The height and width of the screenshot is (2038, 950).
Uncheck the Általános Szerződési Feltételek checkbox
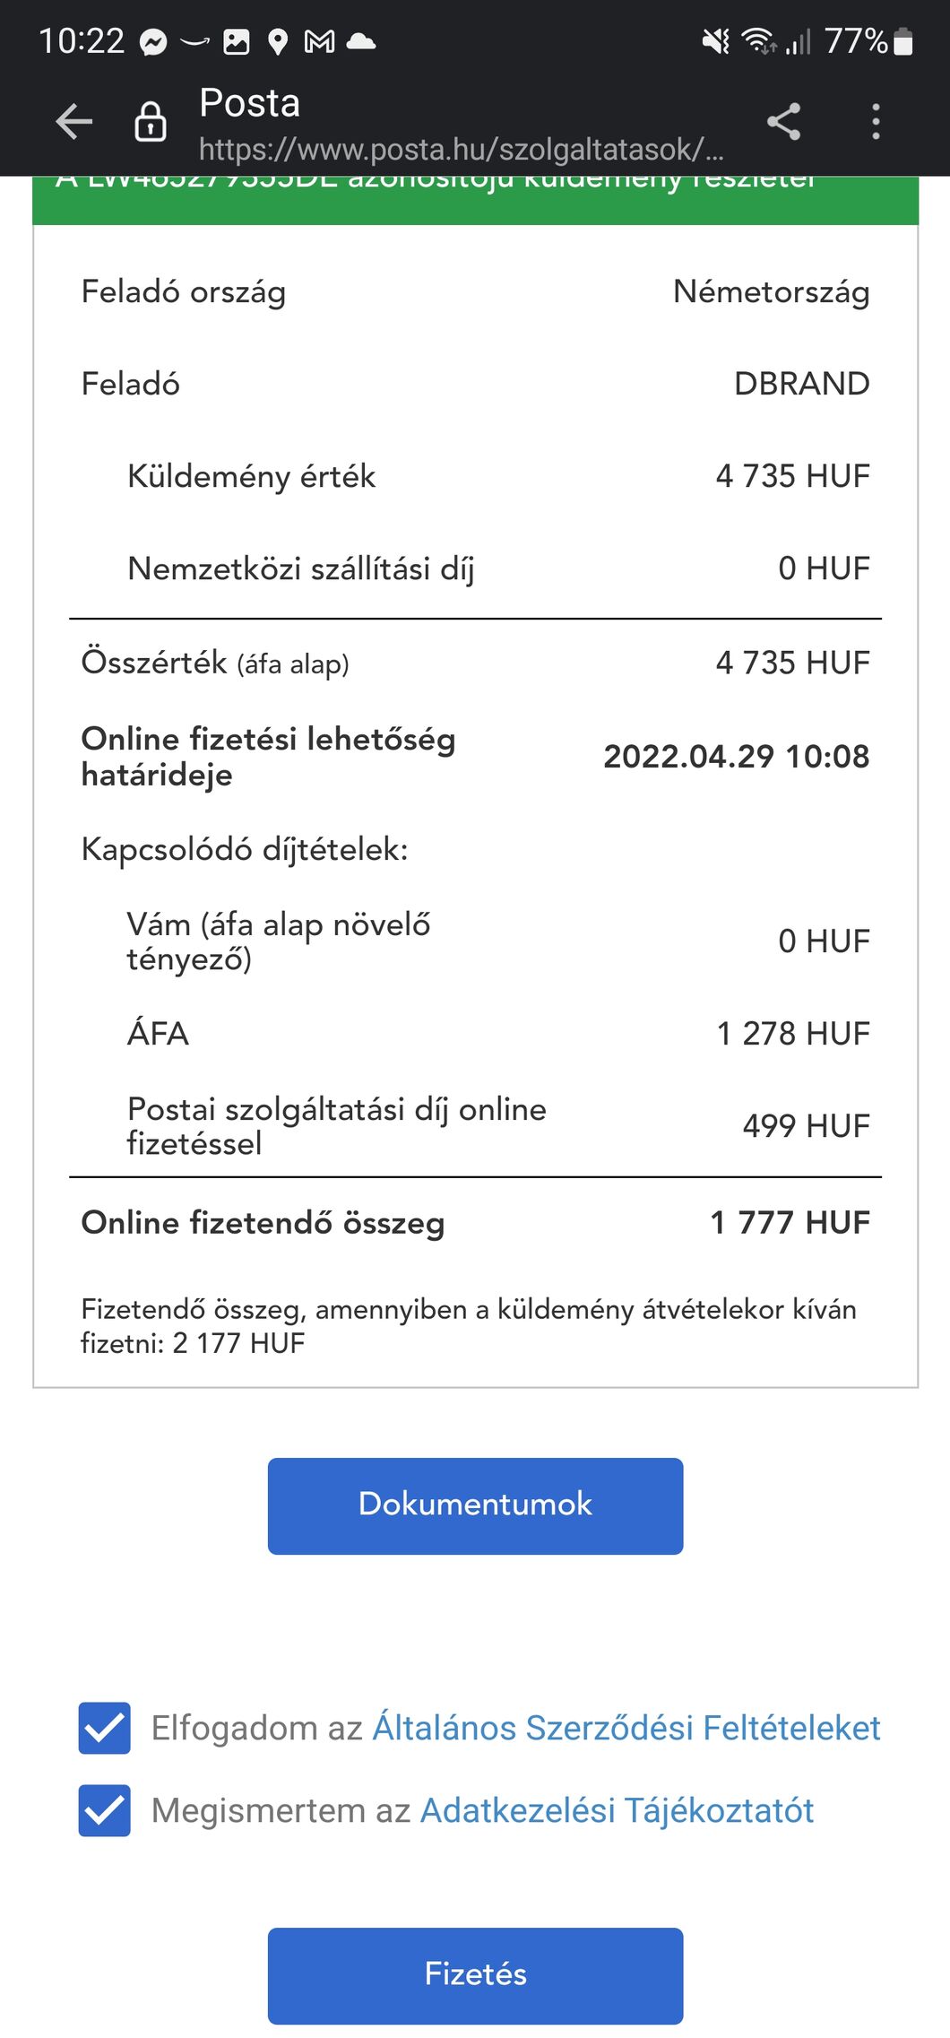105,1728
